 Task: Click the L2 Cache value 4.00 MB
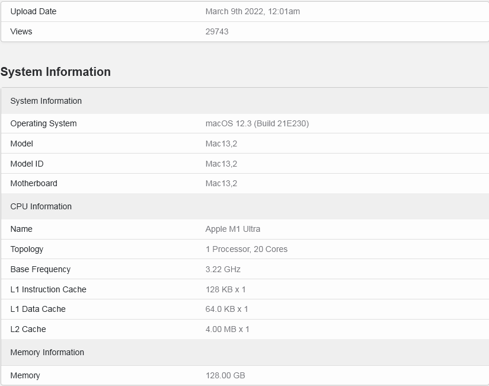[228, 329]
